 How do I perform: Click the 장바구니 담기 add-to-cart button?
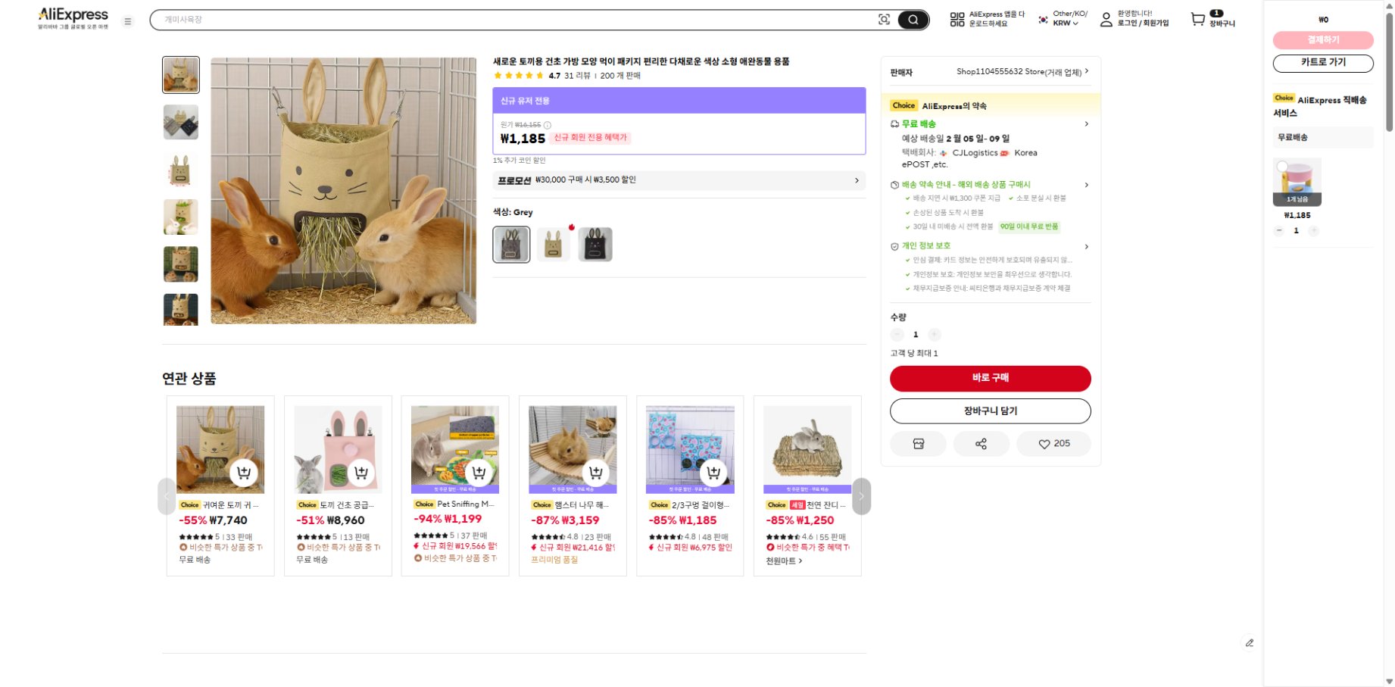990,411
